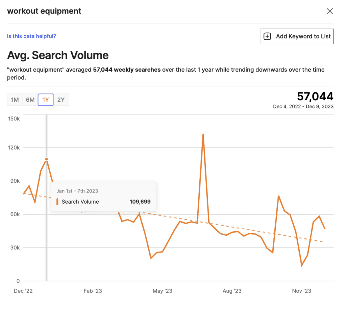Choose the 1Y time range tab
This screenshot has height=310, width=346.
point(46,100)
